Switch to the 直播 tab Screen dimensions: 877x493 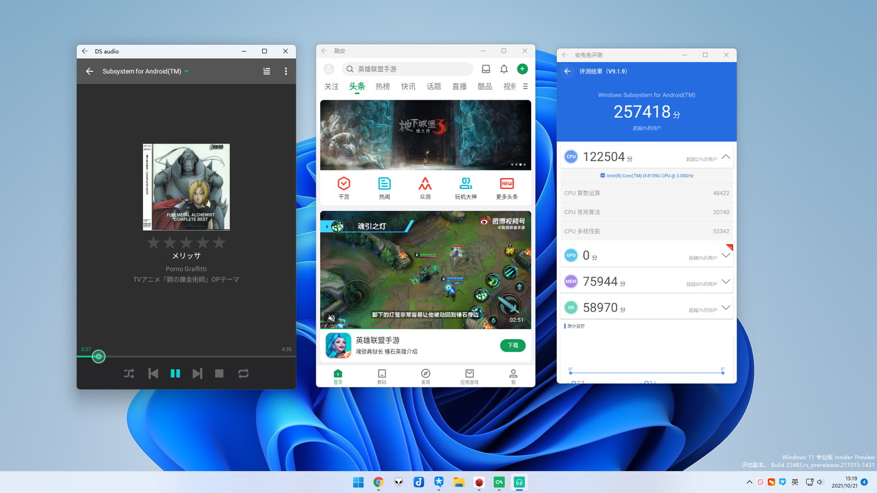click(459, 87)
